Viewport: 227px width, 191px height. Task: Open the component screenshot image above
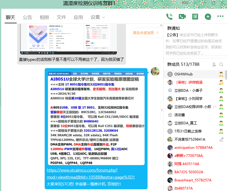(68, 39)
